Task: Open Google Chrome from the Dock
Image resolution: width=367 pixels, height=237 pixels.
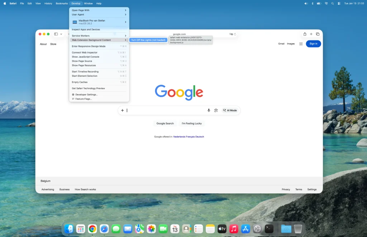Action: (x=92, y=228)
